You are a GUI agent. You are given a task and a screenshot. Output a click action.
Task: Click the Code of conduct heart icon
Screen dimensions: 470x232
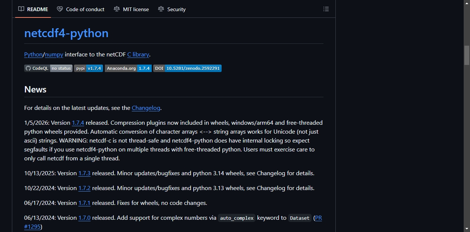point(60,9)
